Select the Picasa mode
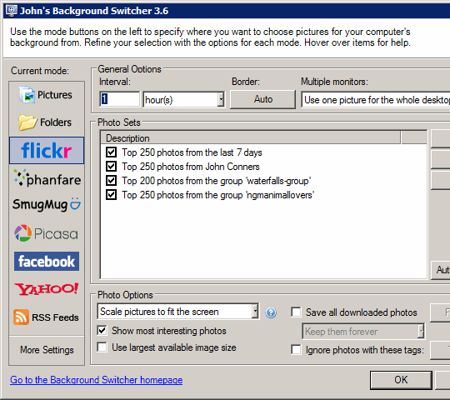Image resolution: width=450 pixels, height=400 pixels. pos(47,233)
